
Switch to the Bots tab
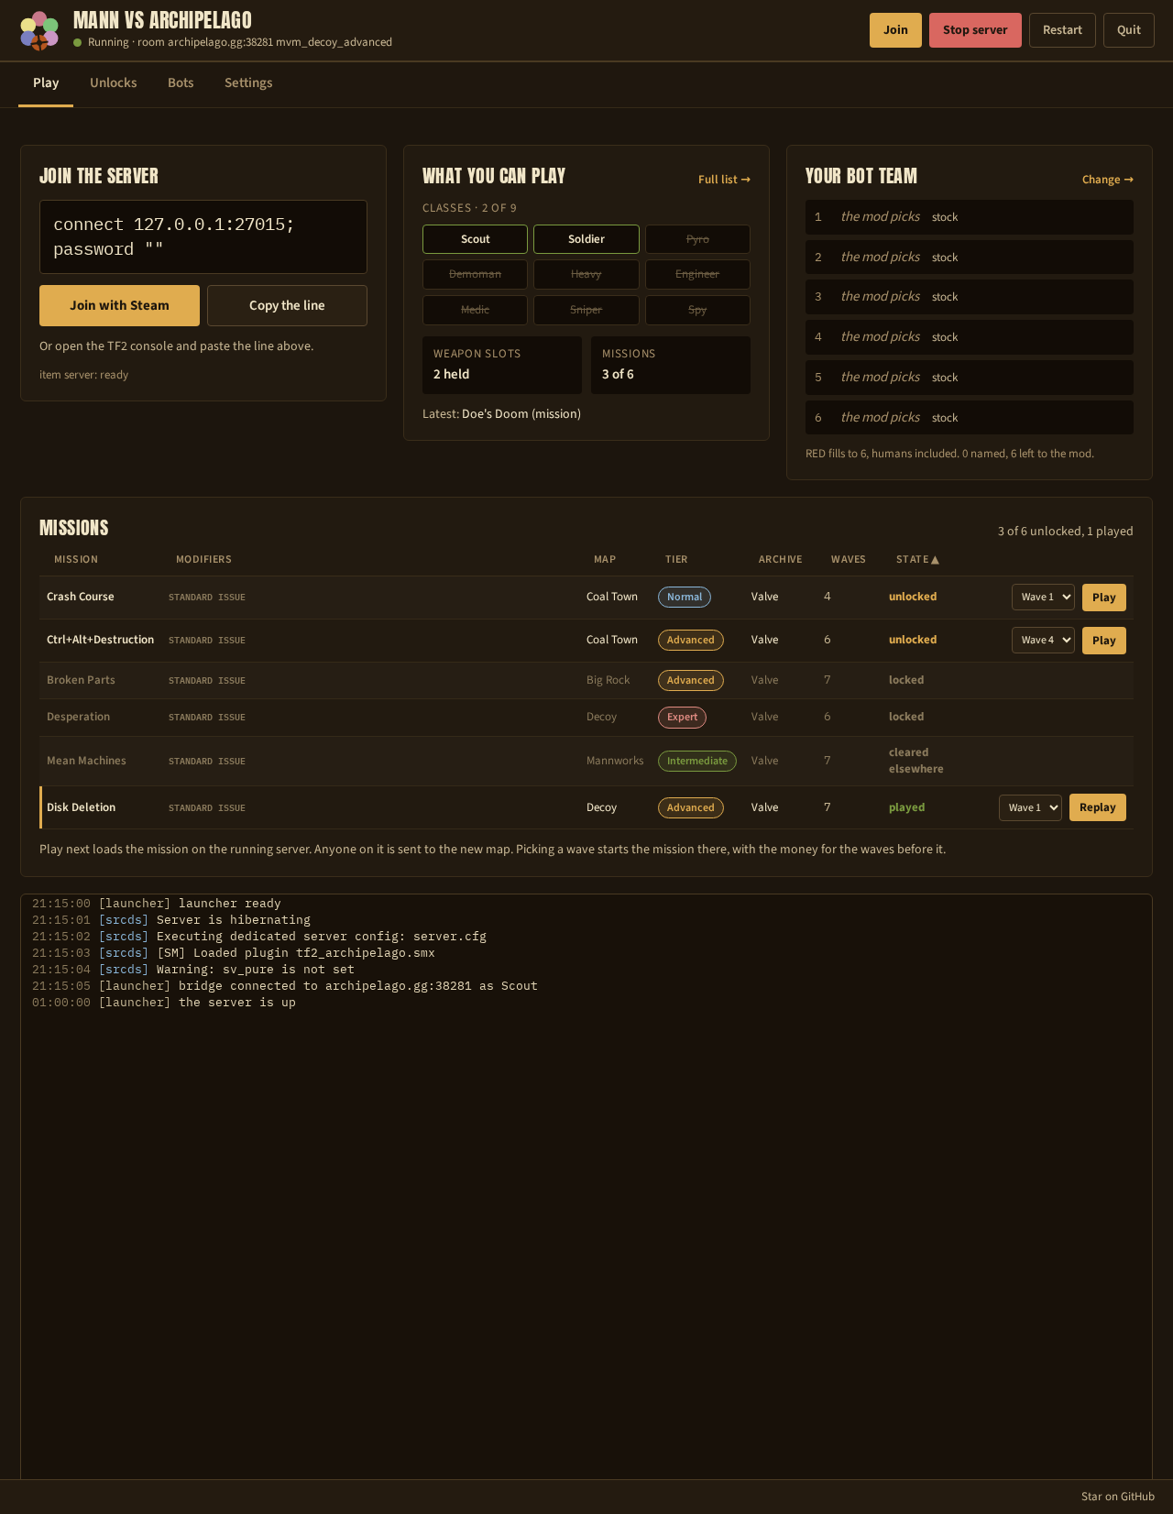[x=181, y=82]
